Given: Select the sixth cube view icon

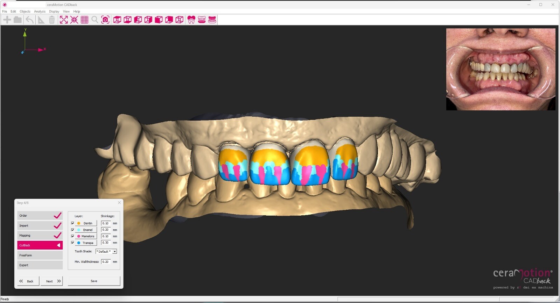Looking at the screenshot, I should [169, 20].
